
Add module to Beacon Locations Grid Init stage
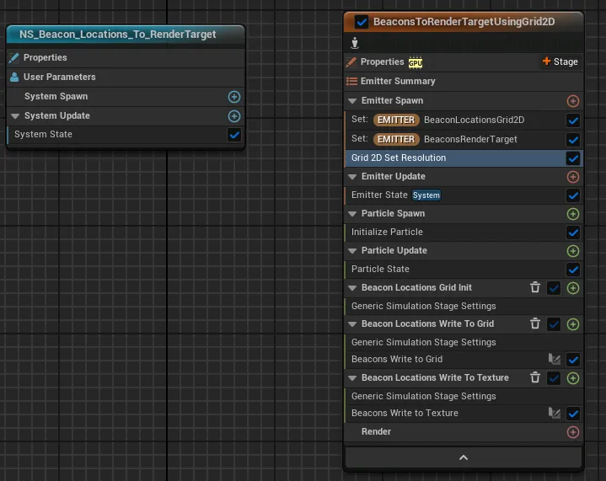click(x=573, y=288)
